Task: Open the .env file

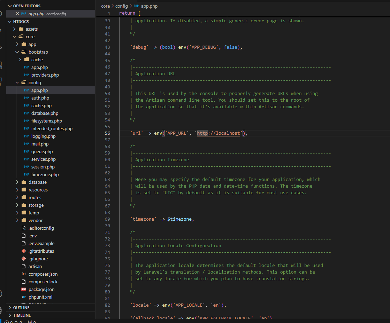Action: 32,236
